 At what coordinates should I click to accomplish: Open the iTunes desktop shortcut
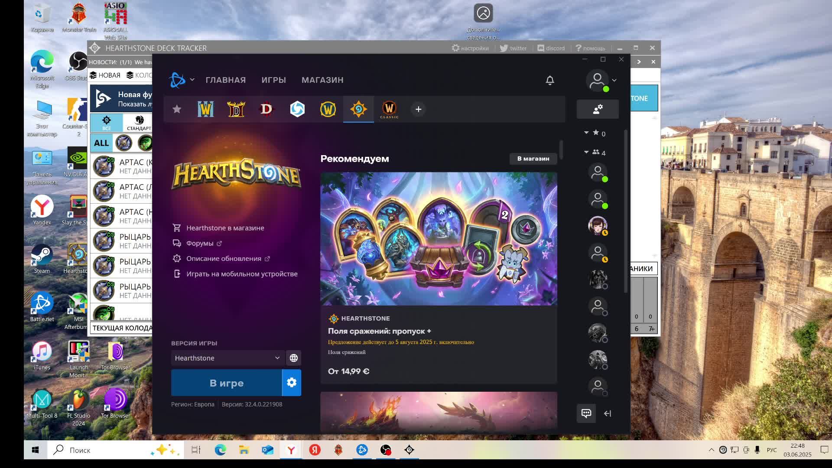[42, 355]
